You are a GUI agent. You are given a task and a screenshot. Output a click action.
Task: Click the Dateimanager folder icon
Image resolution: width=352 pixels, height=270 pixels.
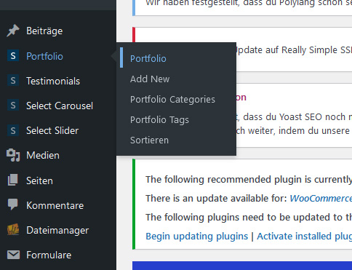[13, 230]
